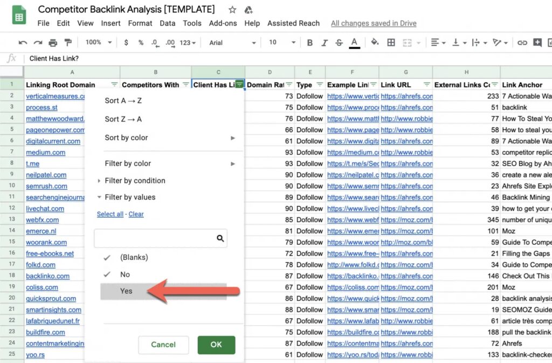This screenshot has width=552, height=363.
Task: Open filter on Domain Rating column
Action: (x=289, y=85)
